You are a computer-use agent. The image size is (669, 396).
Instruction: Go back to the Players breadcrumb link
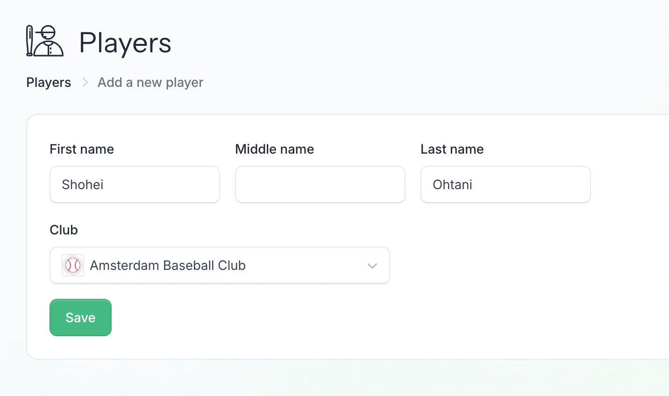49,83
